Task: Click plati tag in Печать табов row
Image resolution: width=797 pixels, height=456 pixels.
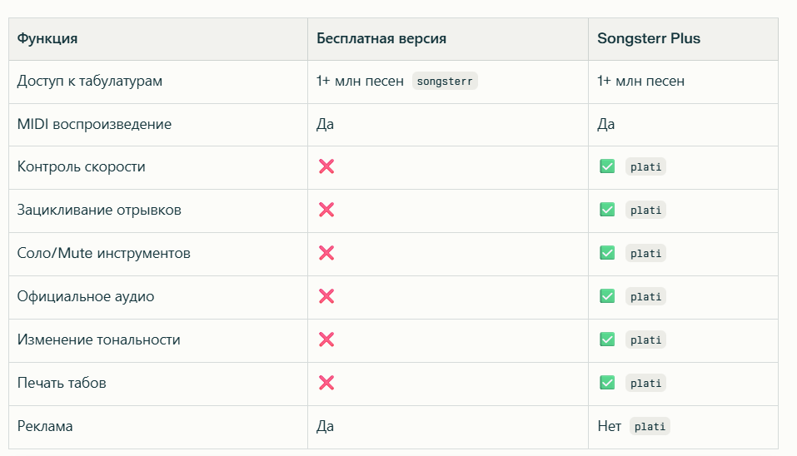Action: [646, 383]
